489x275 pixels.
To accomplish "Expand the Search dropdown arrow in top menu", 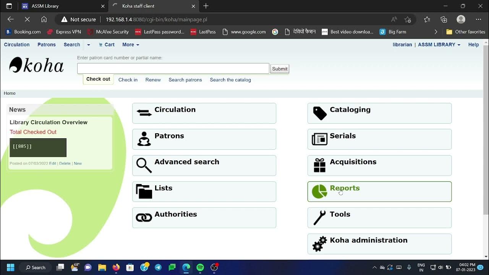I will click(x=88, y=45).
